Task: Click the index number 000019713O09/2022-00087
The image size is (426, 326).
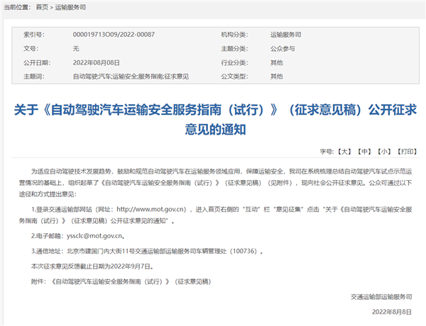Action: [114, 35]
